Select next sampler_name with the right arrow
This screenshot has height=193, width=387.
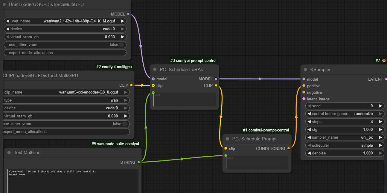coord(380,137)
